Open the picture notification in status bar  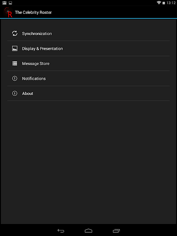(x=10, y=3)
